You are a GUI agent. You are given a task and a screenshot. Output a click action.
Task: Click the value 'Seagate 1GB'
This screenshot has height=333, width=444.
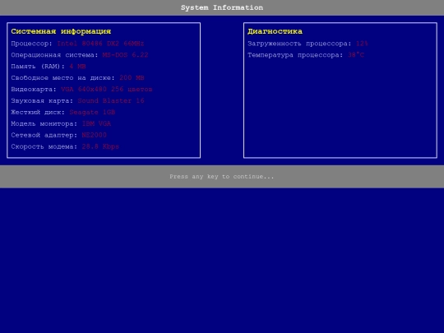point(92,113)
